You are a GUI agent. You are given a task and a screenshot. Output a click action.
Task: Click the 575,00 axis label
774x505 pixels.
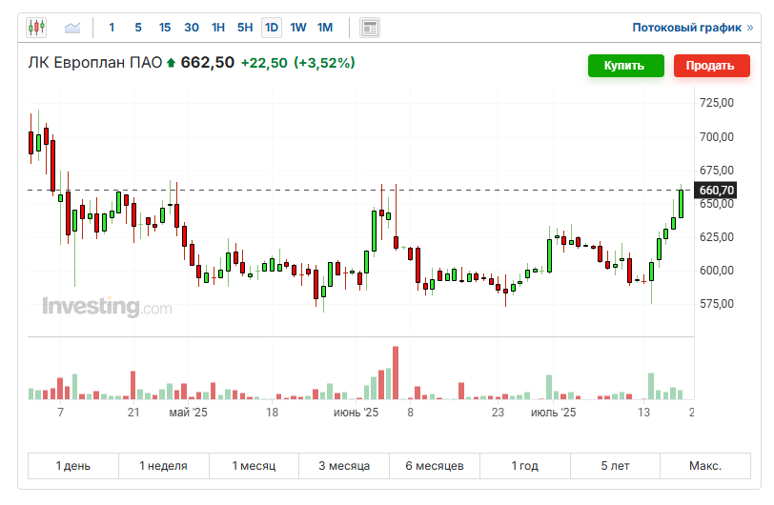[717, 304]
